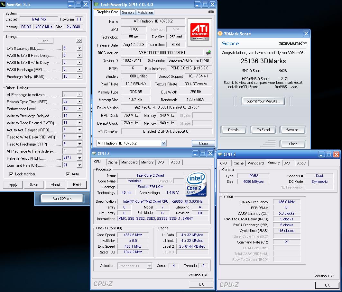Open the Command Rate (CR) dropdown in MemSet
This screenshot has width=342, height=292.
tap(79, 165)
